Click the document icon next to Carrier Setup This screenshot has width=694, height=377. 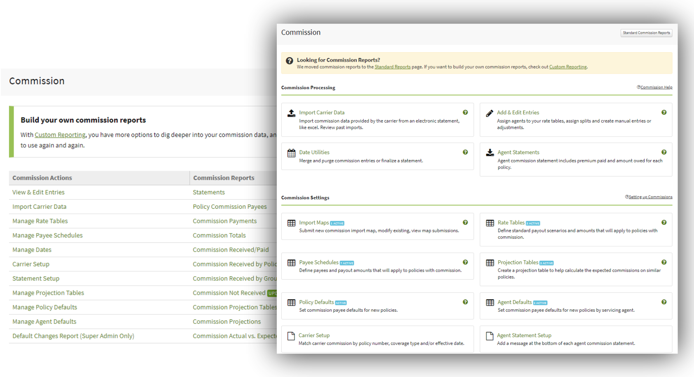(x=291, y=335)
